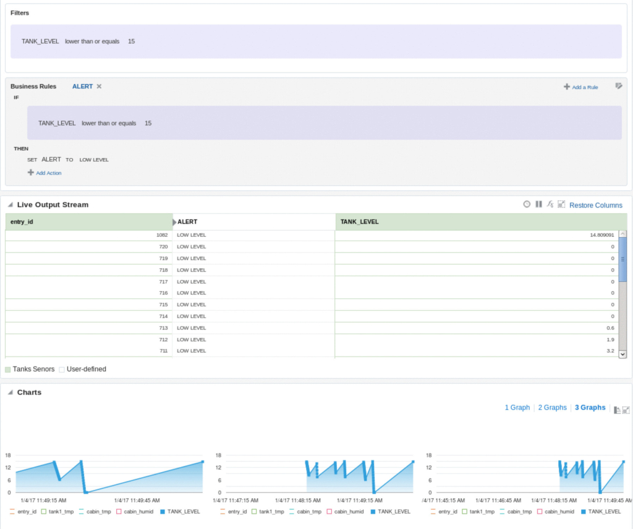Click the User-defined white legend swatch
Screen dimensions: 633x529
(x=62, y=370)
